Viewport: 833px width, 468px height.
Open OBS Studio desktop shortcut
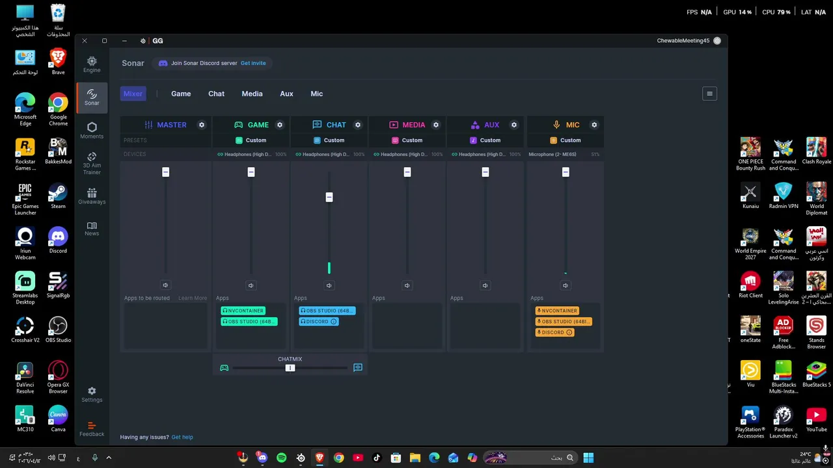pyautogui.click(x=58, y=329)
